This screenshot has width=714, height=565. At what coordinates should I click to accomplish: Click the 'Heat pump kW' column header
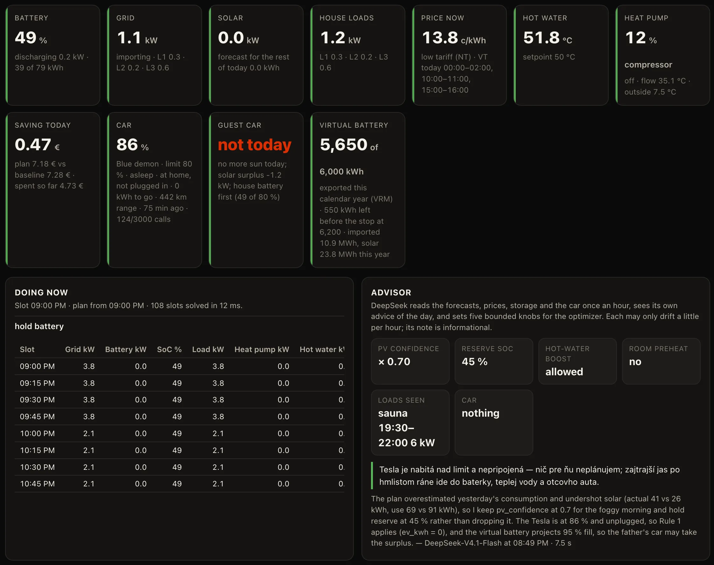pos(262,349)
